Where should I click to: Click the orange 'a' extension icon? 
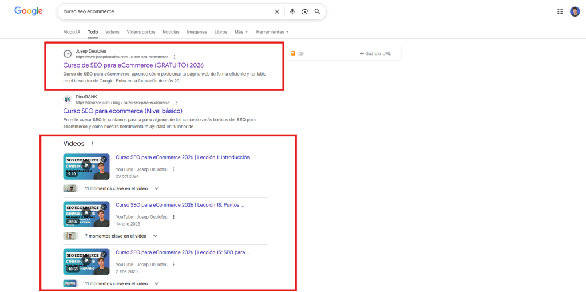click(x=293, y=53)
